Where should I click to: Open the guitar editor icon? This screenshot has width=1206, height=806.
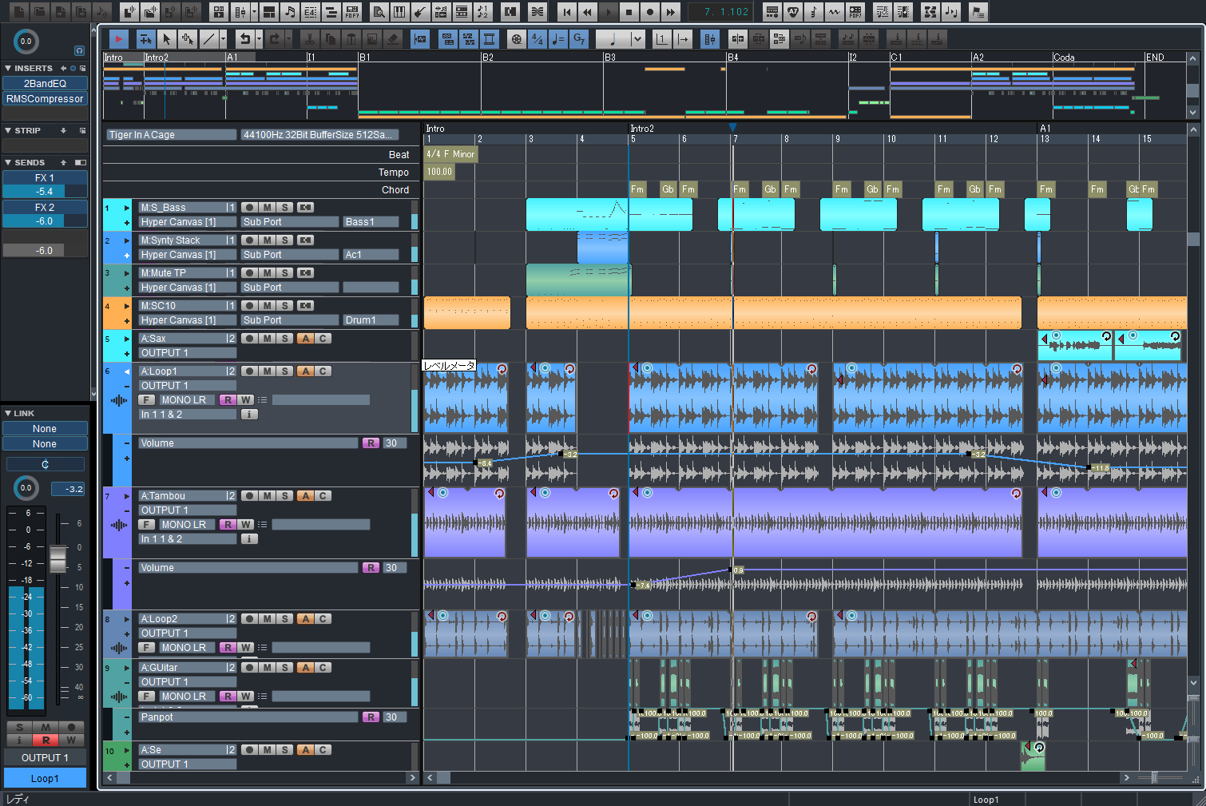click(419, 12)
